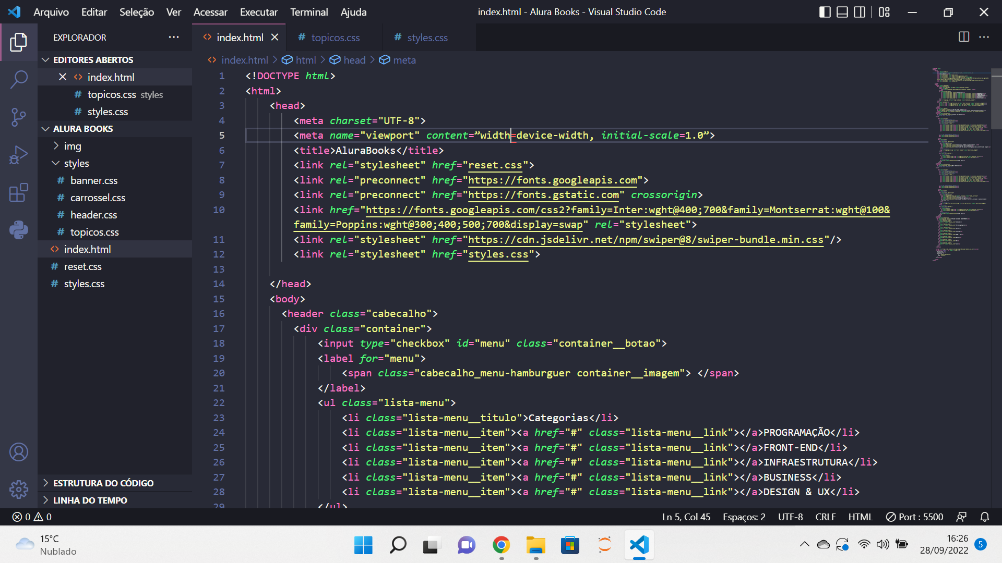Screen dimensions: 1002x563
Task: Open Explorer more actions ellipsis
Action: 174,37
